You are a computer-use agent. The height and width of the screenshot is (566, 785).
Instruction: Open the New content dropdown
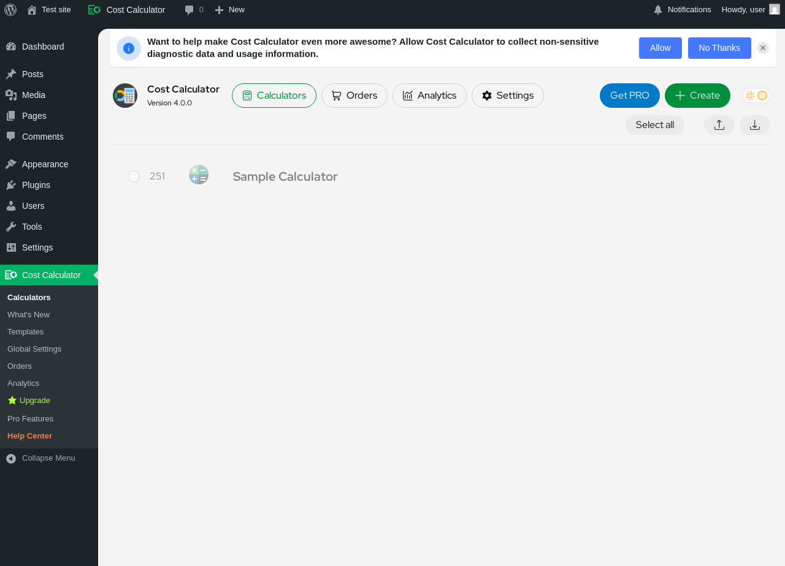(230, 10)
